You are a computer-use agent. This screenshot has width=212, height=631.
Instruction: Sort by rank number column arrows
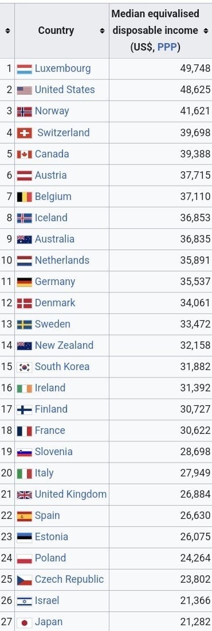(7, 30)
